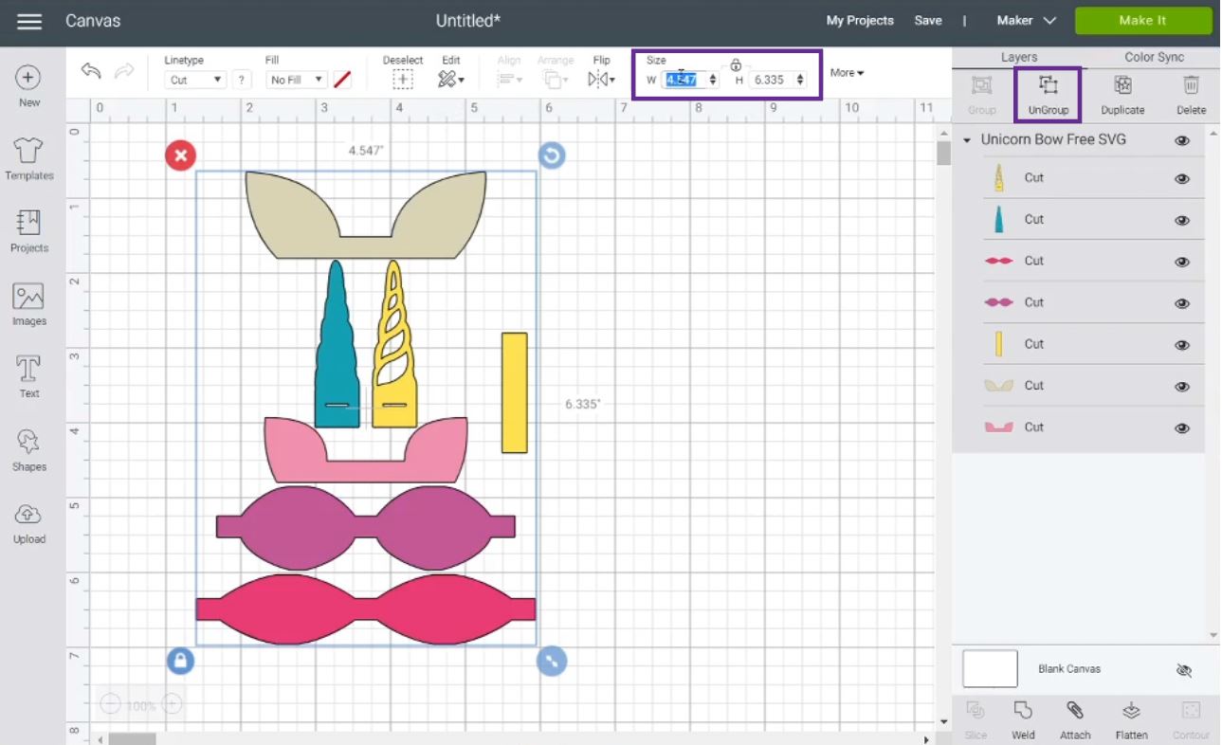Screen dimensions: 1222x745
Task: Adjust the height stepper arrows
Action: click(800, 80)
